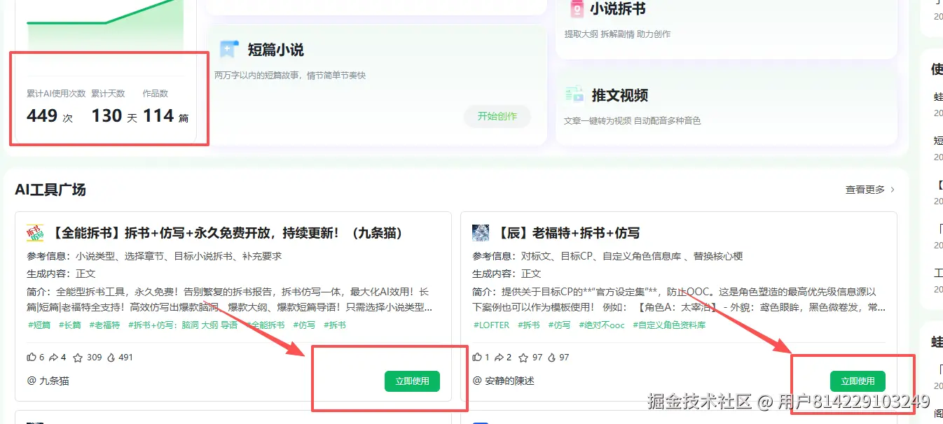Click the 累计AI使用次数 449 次 stat

click(x=55, y=108)
